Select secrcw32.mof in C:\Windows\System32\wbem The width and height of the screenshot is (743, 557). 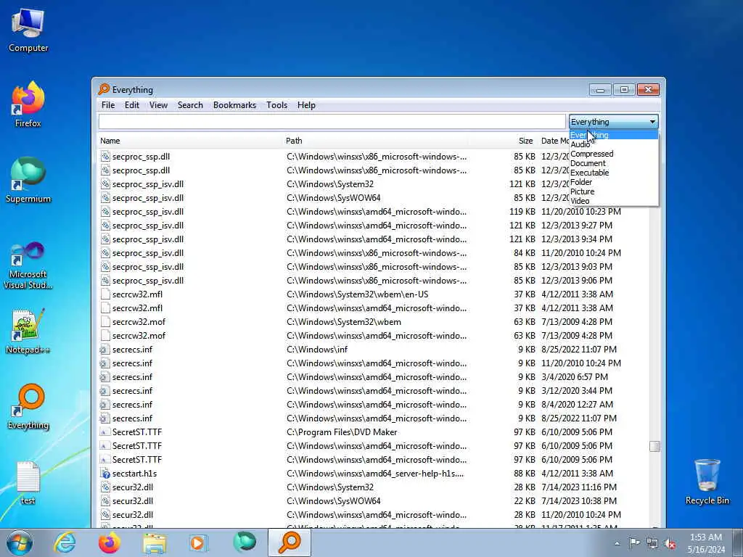click(x=139, y=321)
